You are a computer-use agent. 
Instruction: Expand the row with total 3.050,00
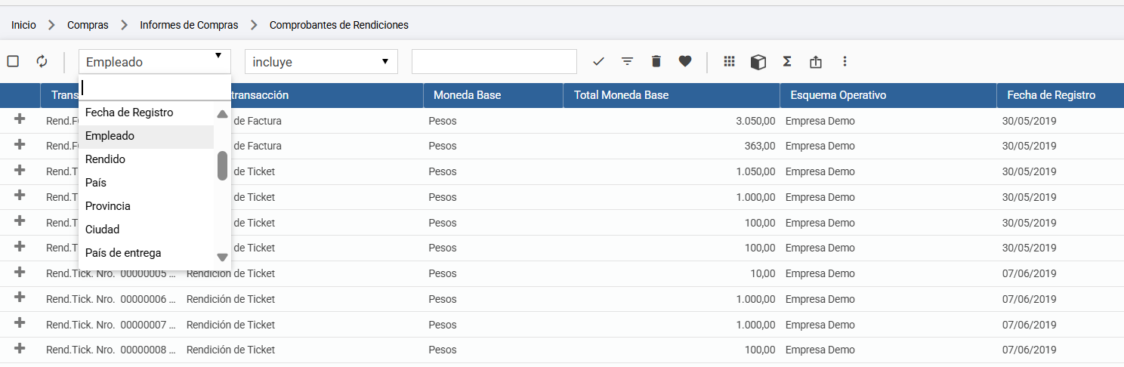pos(20,120)
